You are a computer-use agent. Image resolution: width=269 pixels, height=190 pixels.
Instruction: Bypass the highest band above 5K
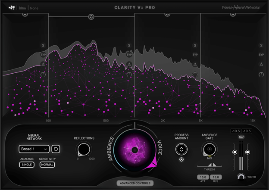(x=261, y=55)
